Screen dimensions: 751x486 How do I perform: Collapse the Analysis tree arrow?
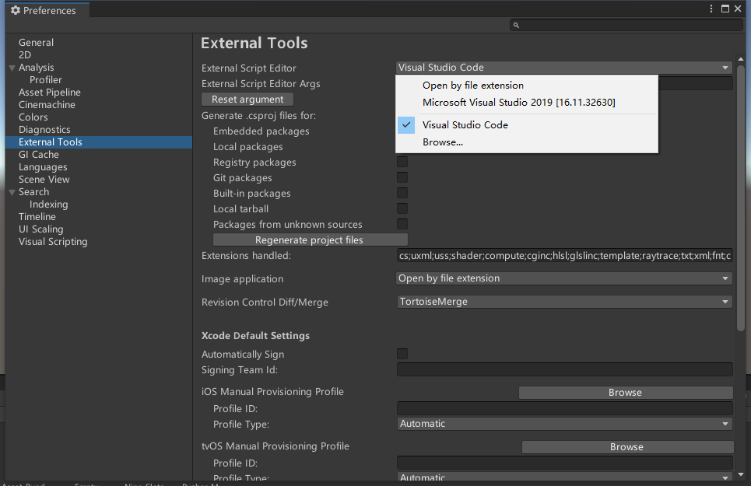(x=12, y=68)
